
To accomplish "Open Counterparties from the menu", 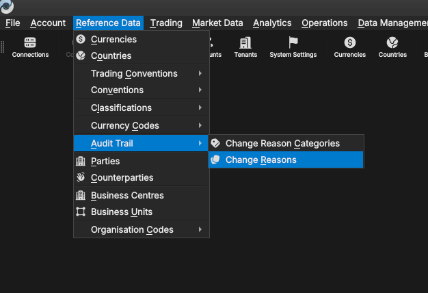I will tap(141, 177).
